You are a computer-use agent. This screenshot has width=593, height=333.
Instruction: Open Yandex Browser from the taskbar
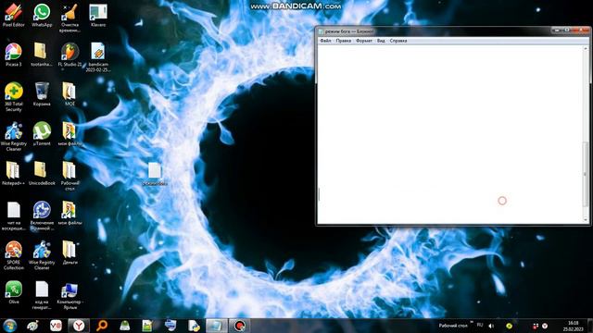pyautogui.click(x=79, y=326)
